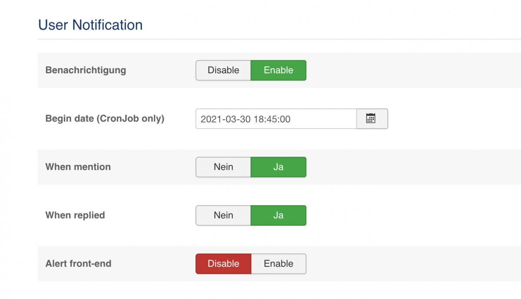Viewport: 521px width, 299px height.
Task: Click the Begin date (CronJob only) label
Action: pyautogui.click(x=105, y=118)
